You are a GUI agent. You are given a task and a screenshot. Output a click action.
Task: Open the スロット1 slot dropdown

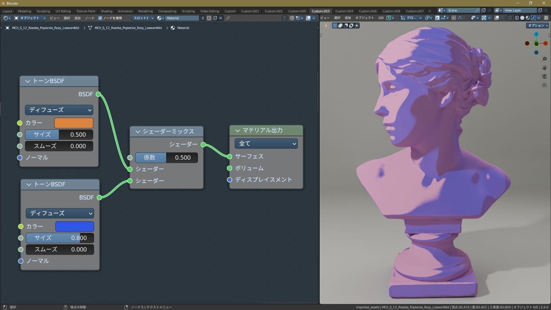point(143,18)
